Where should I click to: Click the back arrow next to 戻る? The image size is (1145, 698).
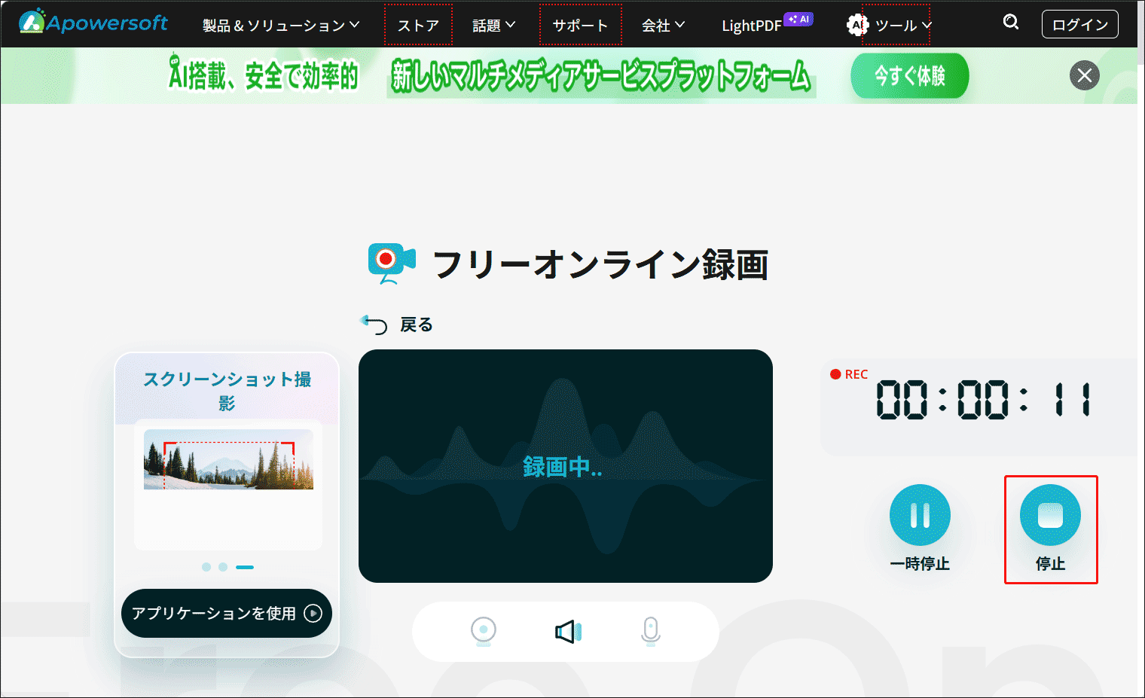(374, 324)
